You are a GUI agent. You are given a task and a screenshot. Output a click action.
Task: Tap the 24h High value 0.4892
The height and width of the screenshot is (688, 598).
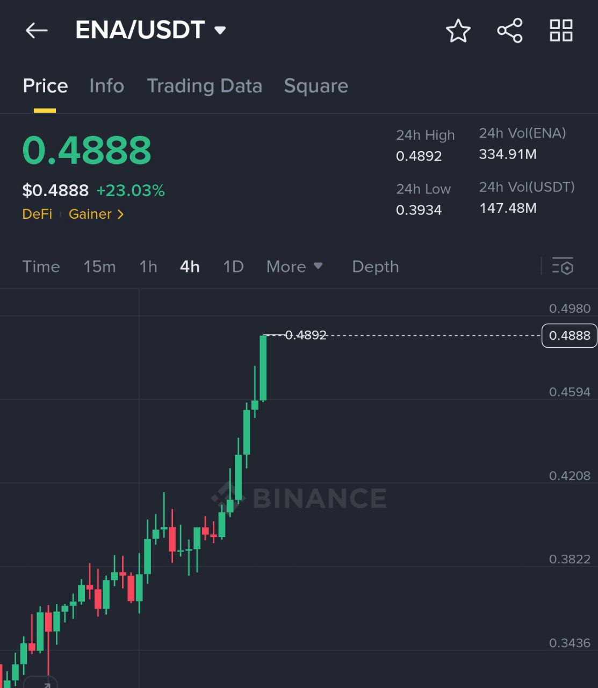[x=419, y=156]
